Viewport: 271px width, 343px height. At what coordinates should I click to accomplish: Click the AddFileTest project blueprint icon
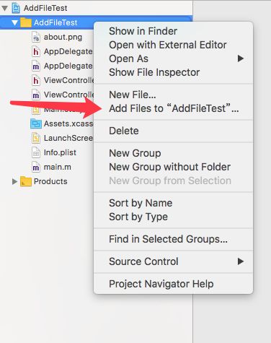point(16,8)
